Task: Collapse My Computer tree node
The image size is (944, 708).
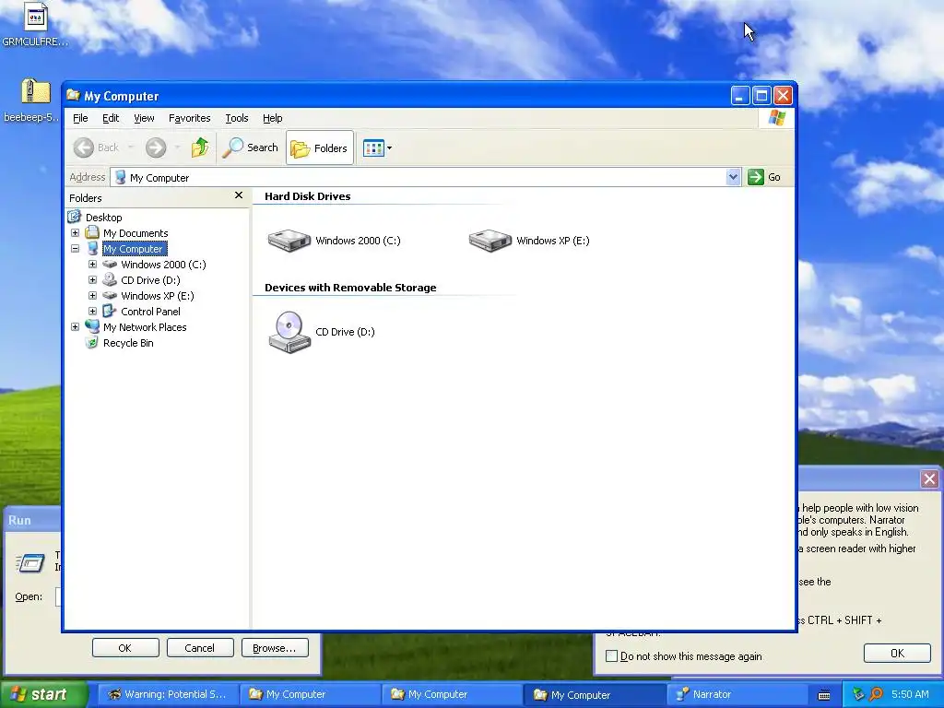Action: pos(76,249)
